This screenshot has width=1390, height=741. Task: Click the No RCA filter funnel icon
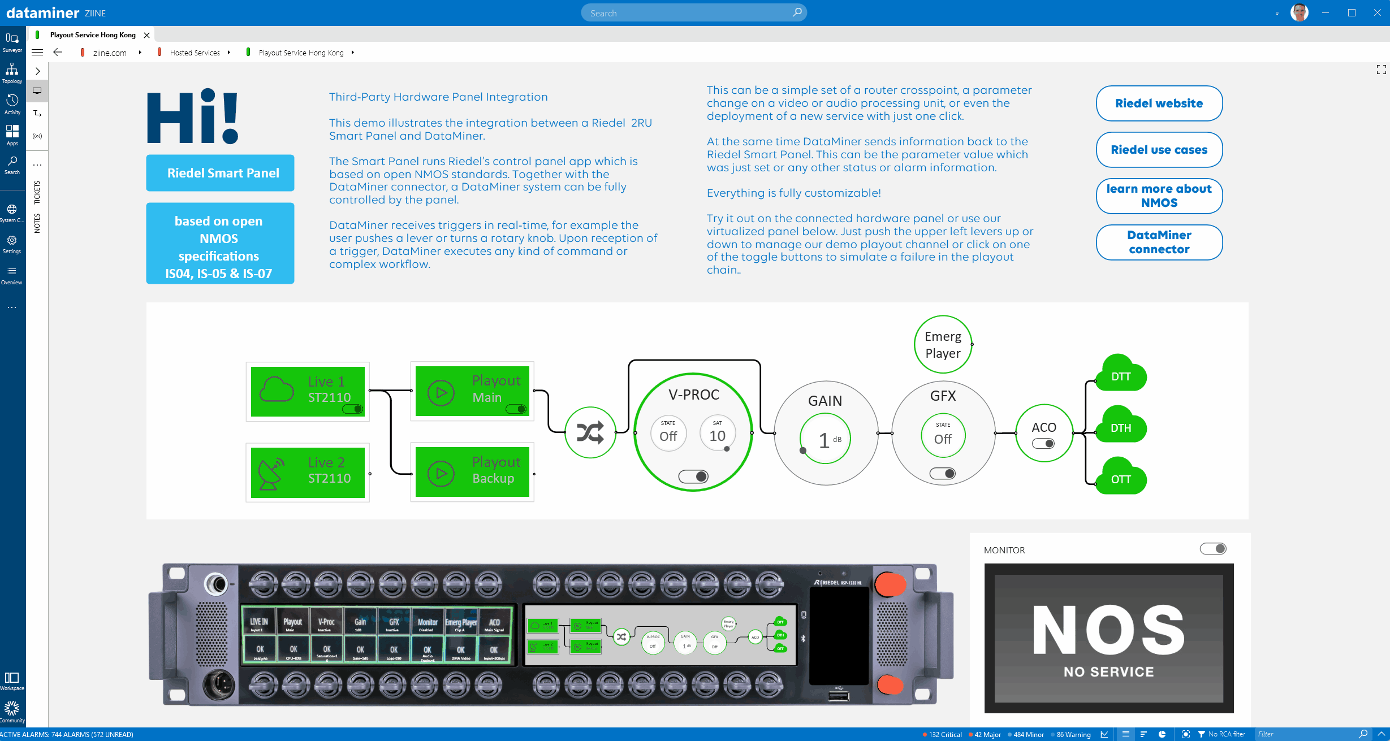click(x=1201, y=734)
